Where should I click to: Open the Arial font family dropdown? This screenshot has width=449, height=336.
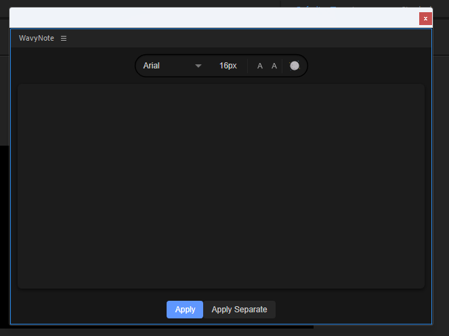172,66
